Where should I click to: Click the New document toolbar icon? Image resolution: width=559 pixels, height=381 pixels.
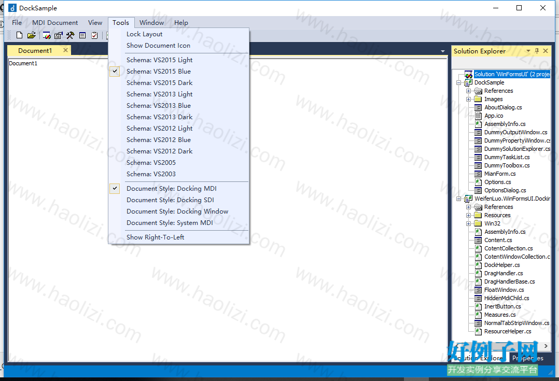20,35
